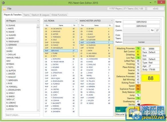Click the Shirt name input field
This screenshot has height=122, width=167.
142,26
